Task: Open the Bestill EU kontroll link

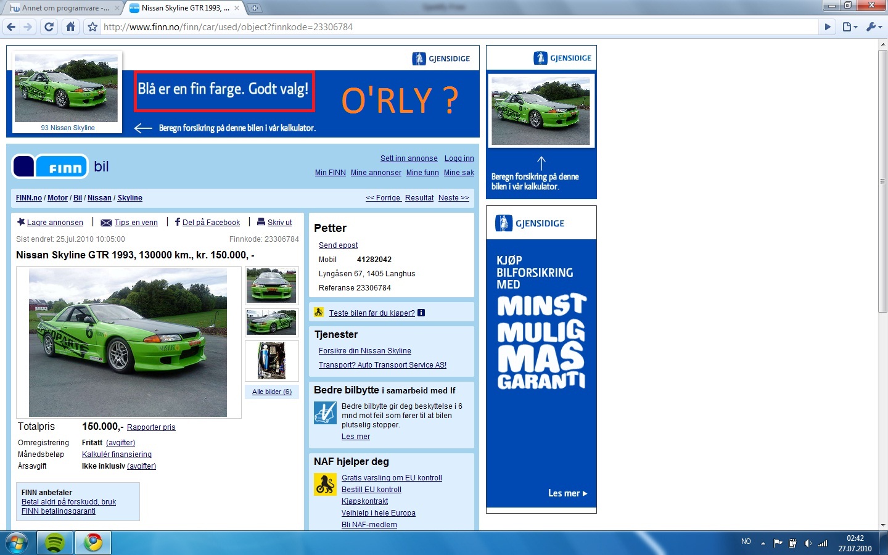Action: click(371, 490)
